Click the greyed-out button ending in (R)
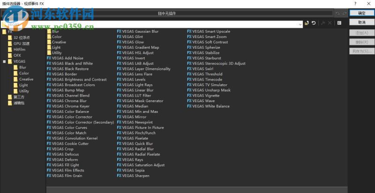The image size is (375, 193). click(x=361, y=42)
